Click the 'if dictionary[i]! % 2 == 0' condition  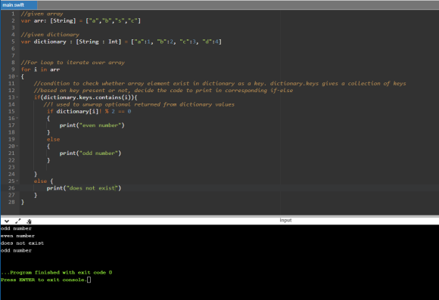pyautogui.click(x=89, y=111)
